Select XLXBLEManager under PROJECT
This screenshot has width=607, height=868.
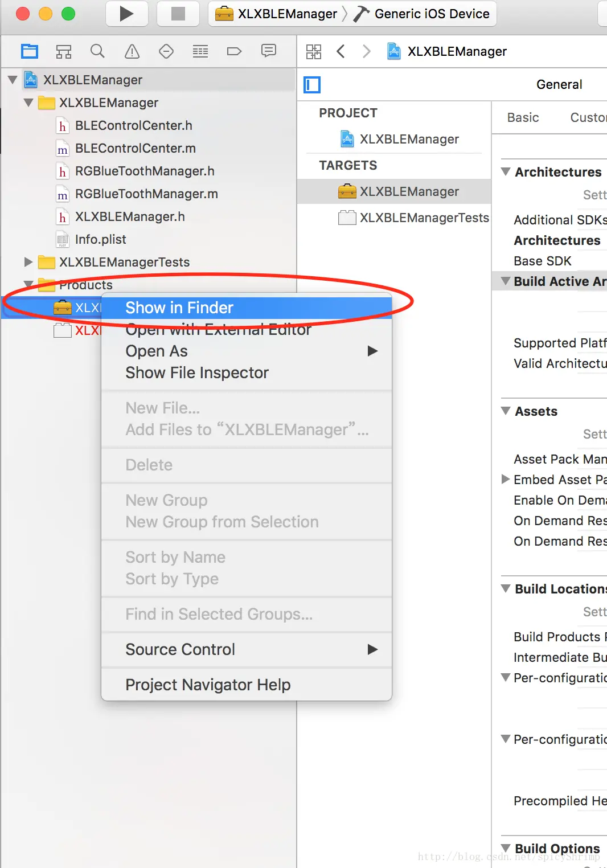point(400,139)
